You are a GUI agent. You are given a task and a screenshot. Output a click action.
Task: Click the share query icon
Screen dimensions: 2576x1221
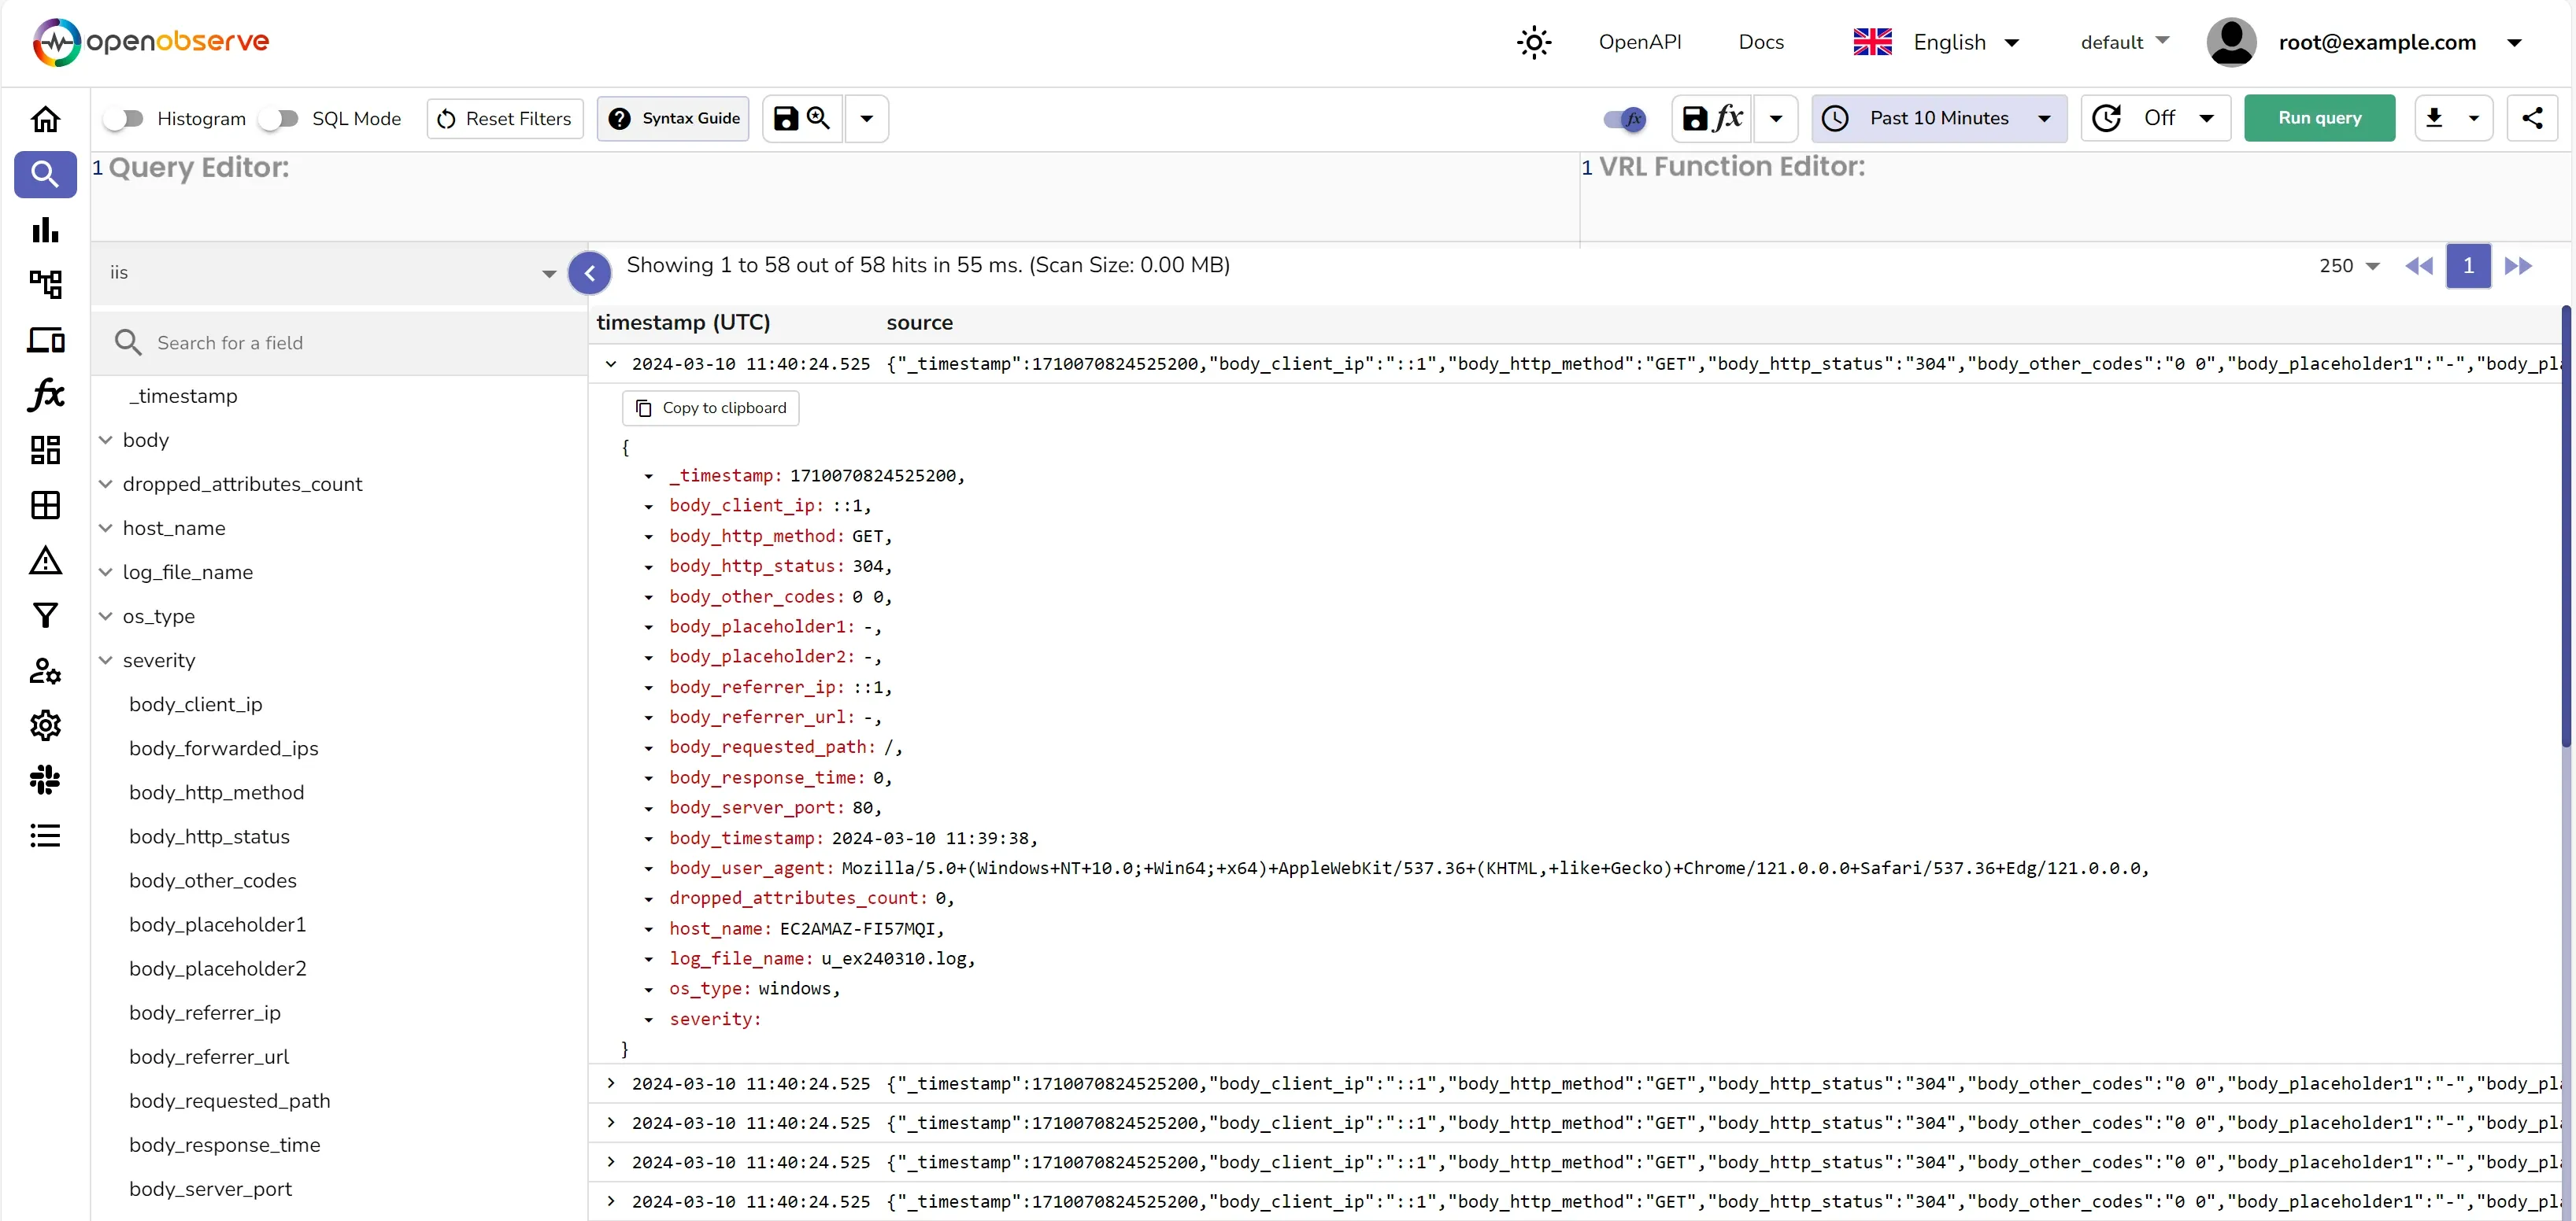(2532, 118)
